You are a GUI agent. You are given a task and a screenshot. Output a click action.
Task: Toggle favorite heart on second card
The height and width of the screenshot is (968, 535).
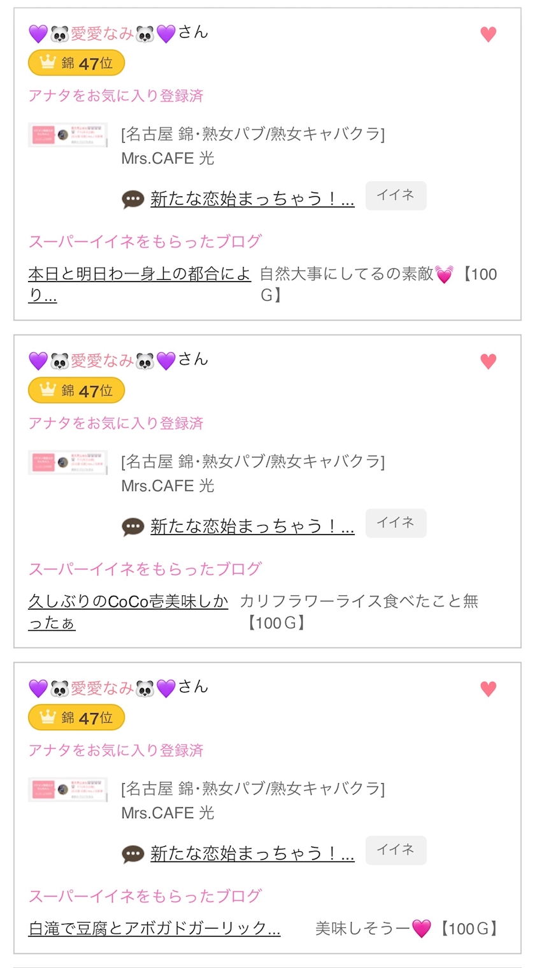click(x=488, y=362)
